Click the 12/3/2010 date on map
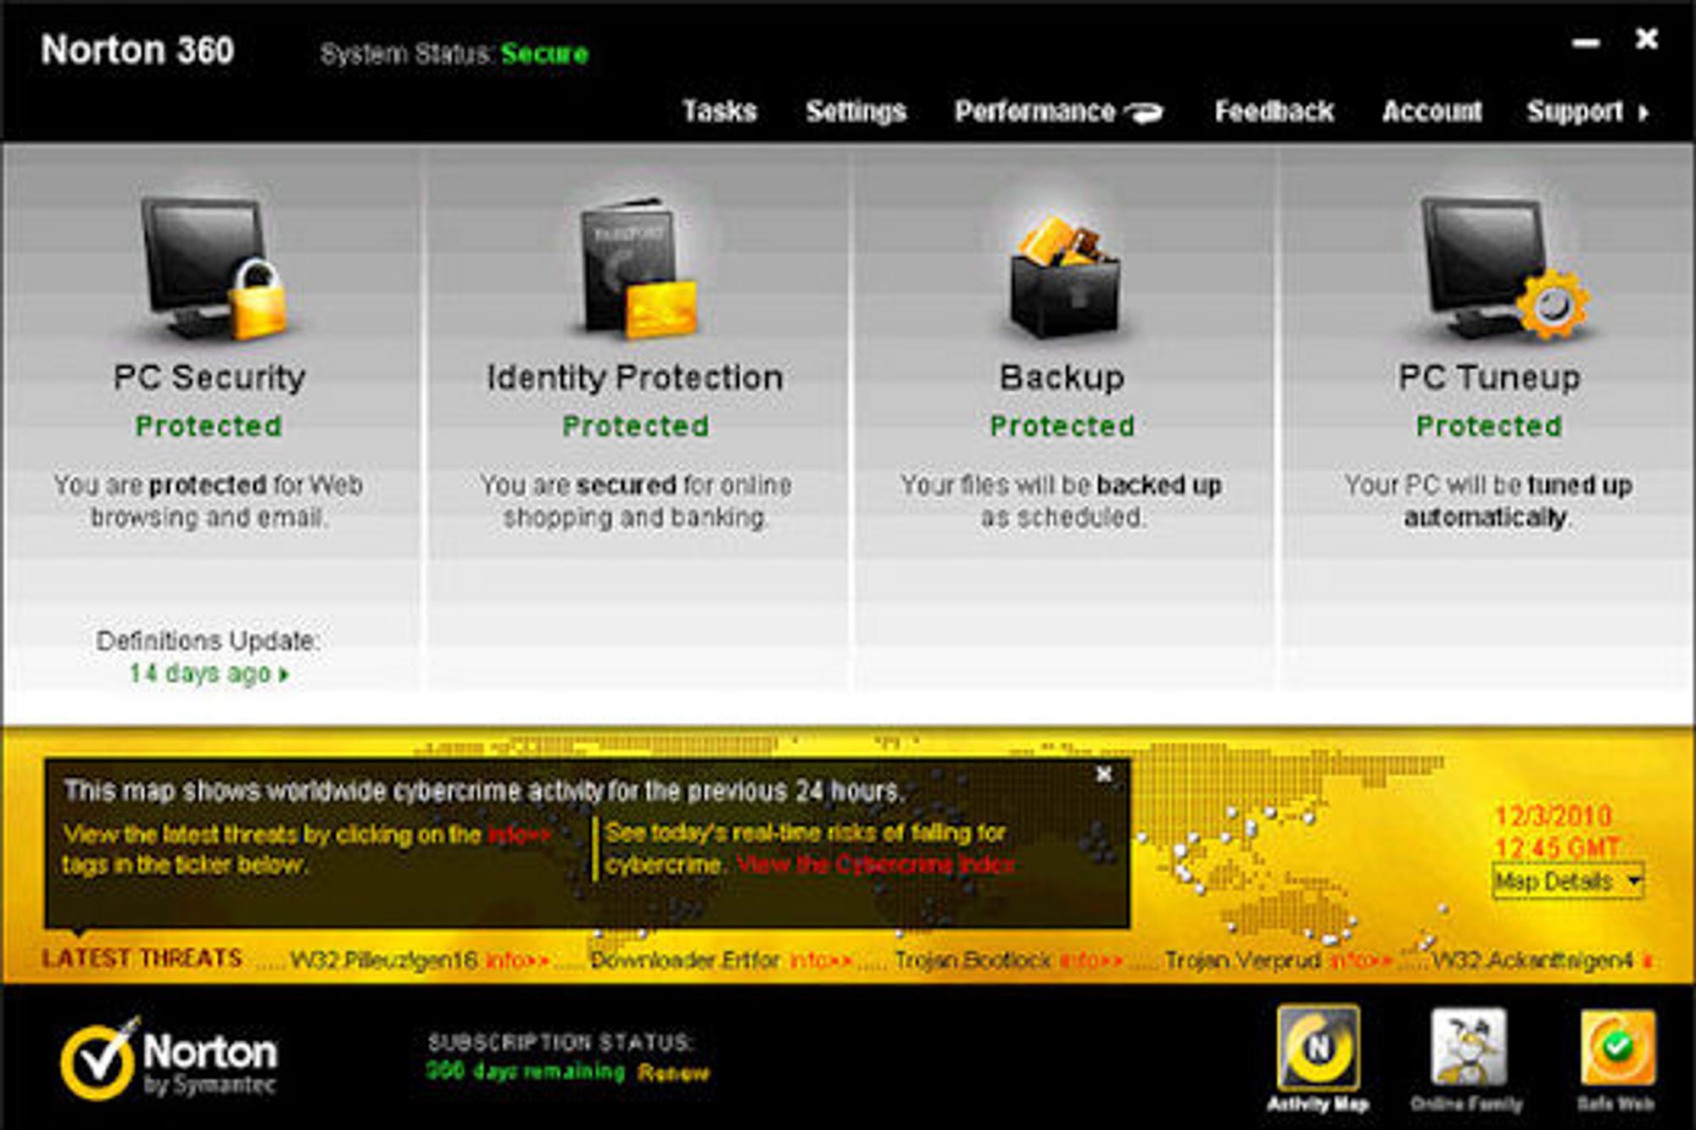 pyautogui.click(x=1553, y=816)
